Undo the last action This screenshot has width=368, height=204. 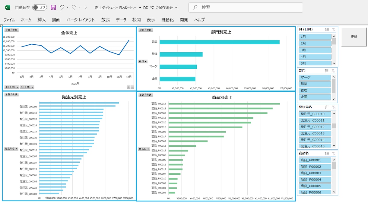[x=62, y=7]
